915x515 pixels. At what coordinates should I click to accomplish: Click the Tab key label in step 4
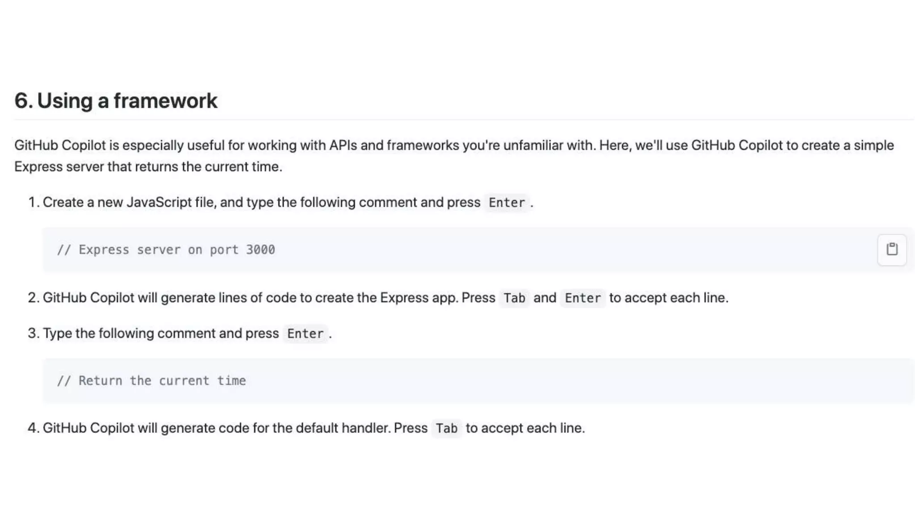[x=446, y=429]
